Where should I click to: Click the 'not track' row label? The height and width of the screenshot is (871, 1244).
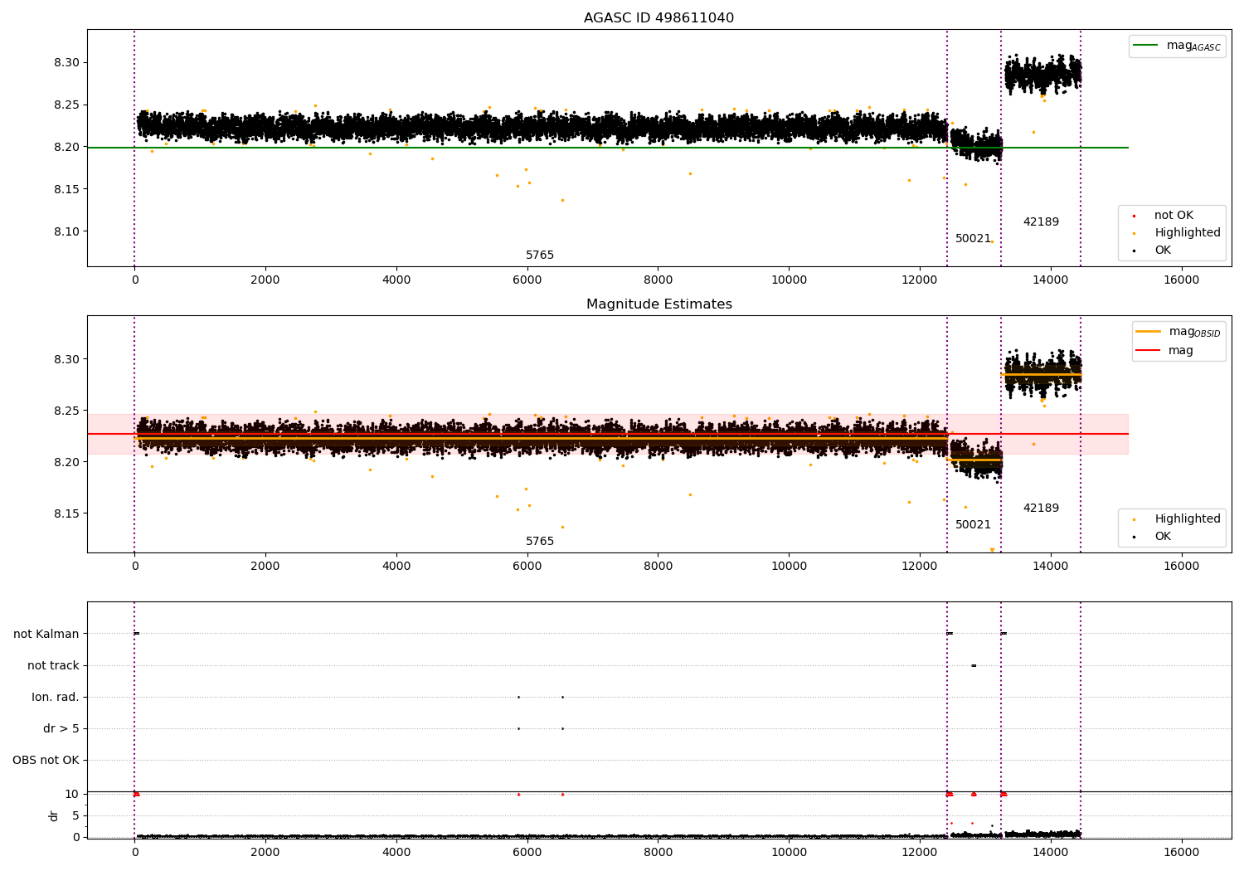tap(53, 665)
